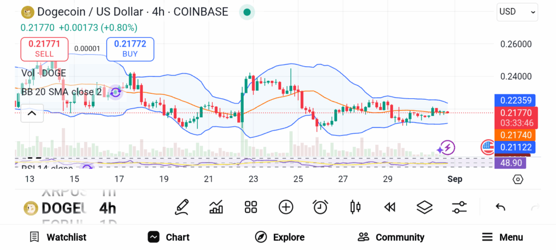Tap the green market status dot
556x250 pixels.
click(x=247, y=12)
